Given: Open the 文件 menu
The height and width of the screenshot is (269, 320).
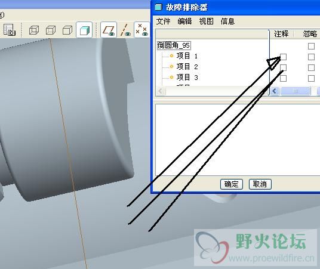Looking at the screenshot, I should [163, 21].
